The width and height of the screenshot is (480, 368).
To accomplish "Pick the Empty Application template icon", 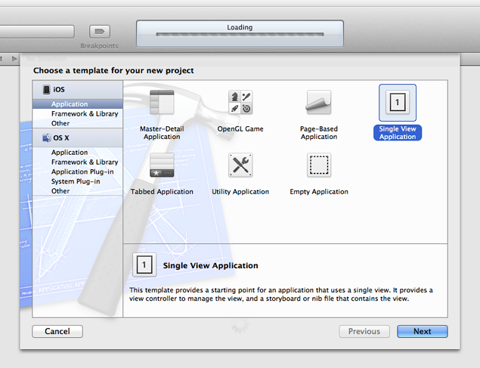I will (x=319, y=165).
